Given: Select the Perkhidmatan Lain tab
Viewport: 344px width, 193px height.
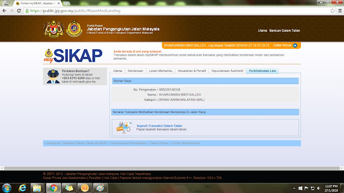Looking at the screenshot, I should pos(262,71).
